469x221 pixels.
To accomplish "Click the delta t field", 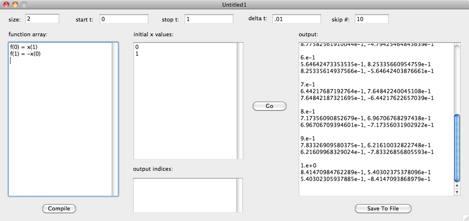I will click(x=297, y=19).
